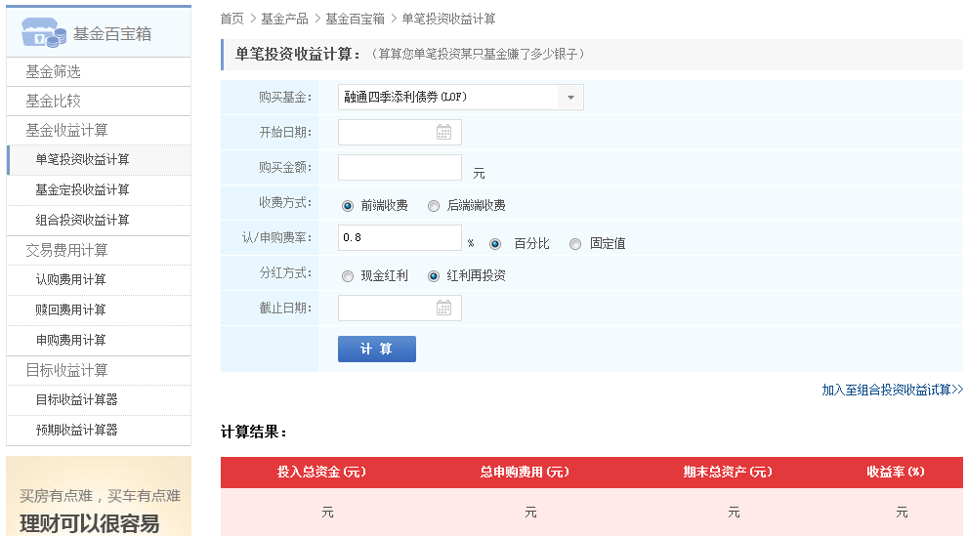The height and width of the screenshot is (536, 968).
Task: Expand the 购买基金 fund dropdown arrow
Action: [570, 98]
